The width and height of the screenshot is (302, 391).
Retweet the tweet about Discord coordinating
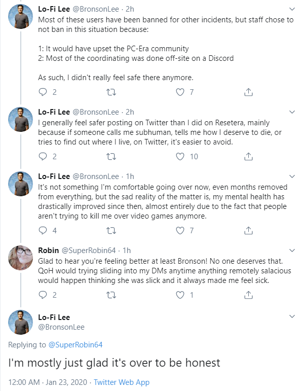tap(111, 92)
